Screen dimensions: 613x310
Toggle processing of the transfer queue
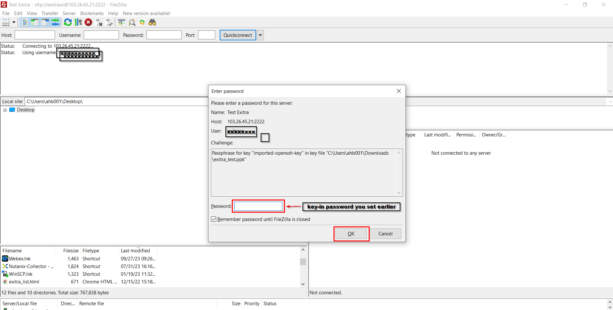coord(78,22)
